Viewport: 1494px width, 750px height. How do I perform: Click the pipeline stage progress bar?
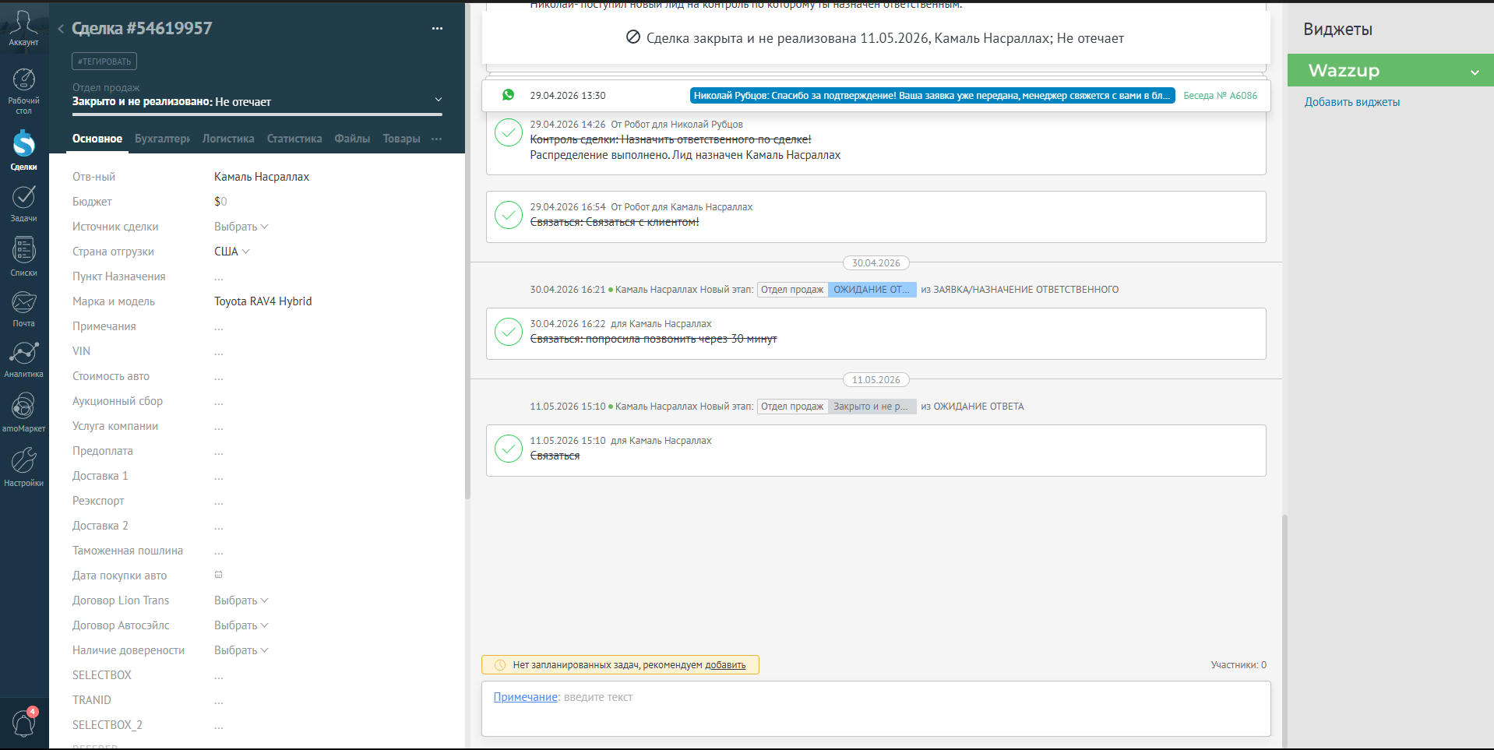coord(257,115)
